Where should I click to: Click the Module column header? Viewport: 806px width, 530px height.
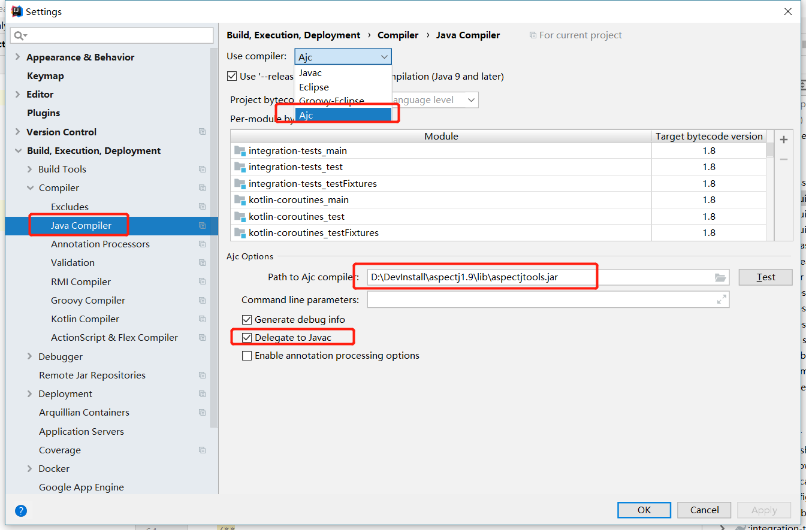[441, 137]
